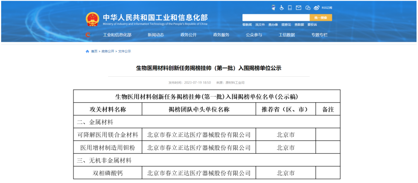
Task: Click the company name in 双相磷酸钙 row
Action: [199, 173]
